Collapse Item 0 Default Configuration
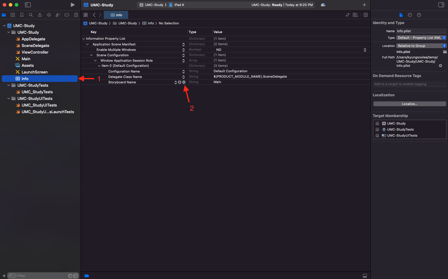448x279 pixels. (99, 66)
